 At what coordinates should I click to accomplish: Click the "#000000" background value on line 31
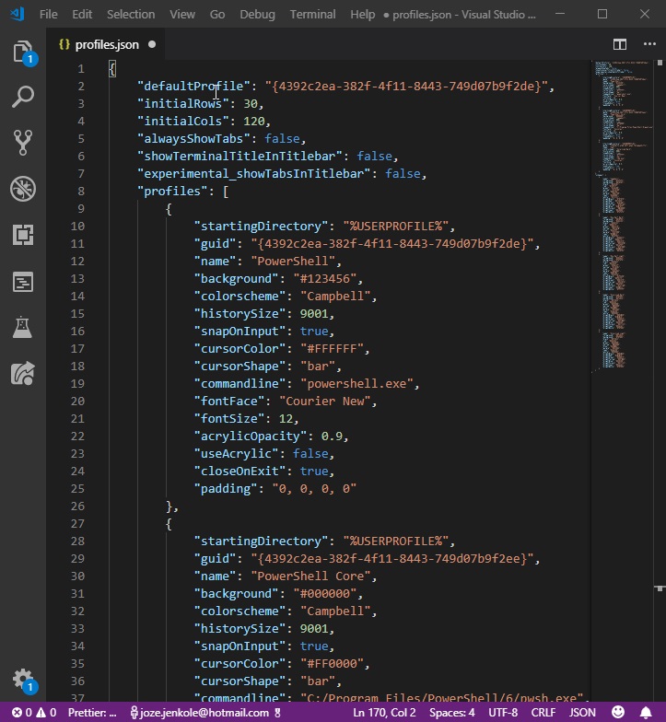(x=324, y=593)
